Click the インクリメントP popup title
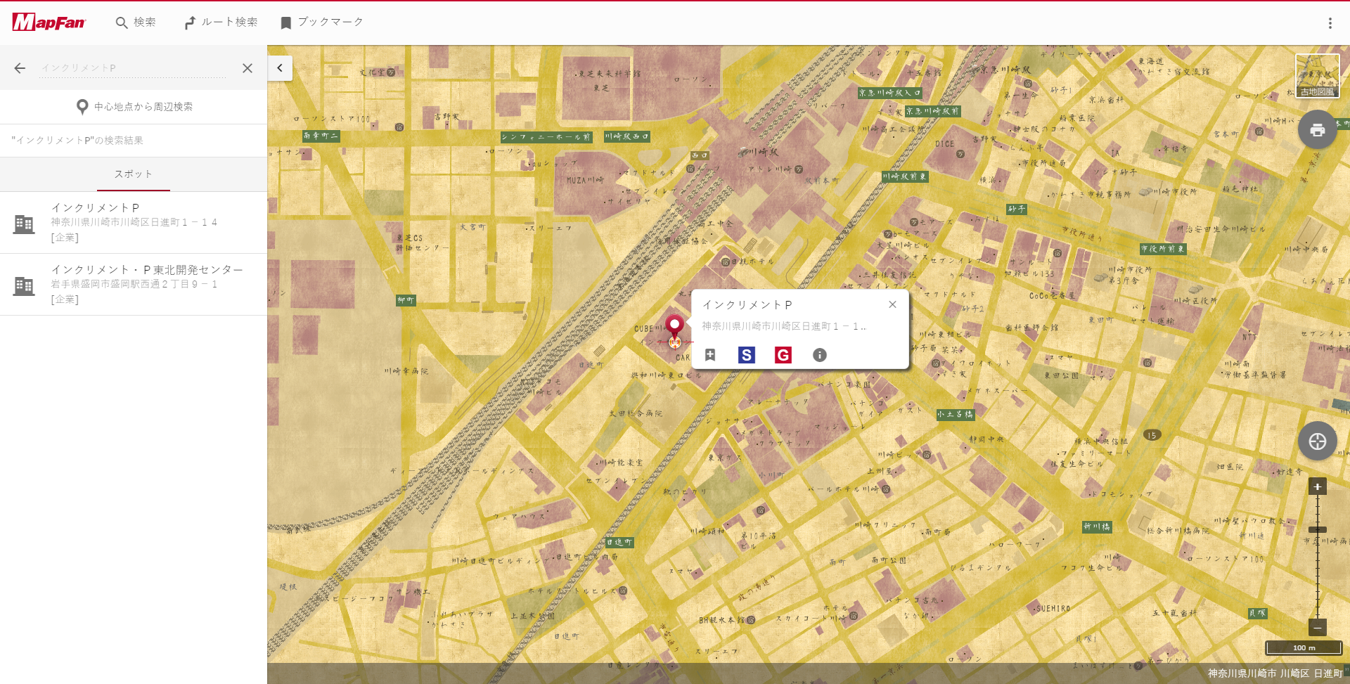The image size is (1350, 684). coord(747,304)
